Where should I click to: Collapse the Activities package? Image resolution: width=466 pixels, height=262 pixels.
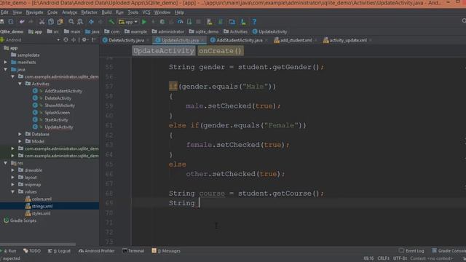pyautogui.click(x=20, y=84)
